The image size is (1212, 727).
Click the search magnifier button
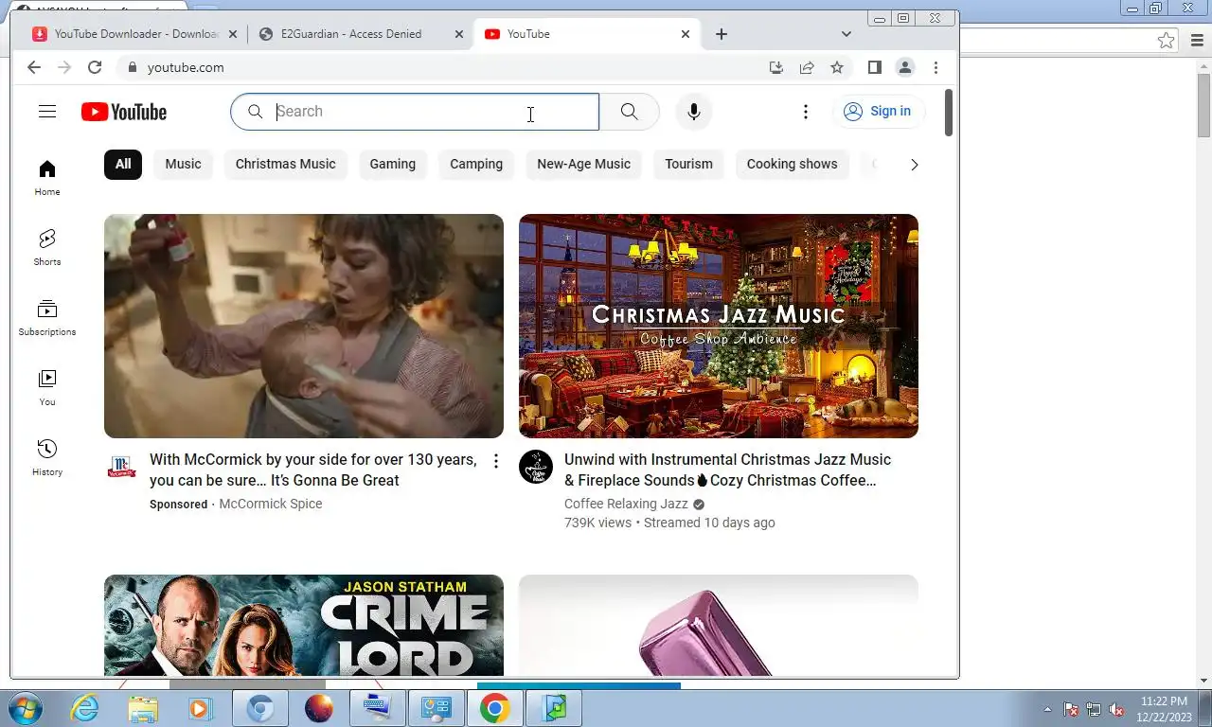tap(630, 112)
